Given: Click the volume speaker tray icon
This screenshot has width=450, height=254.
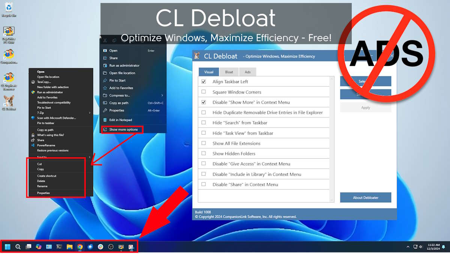Looking at the screenshot, I should (x=421, y=247).
